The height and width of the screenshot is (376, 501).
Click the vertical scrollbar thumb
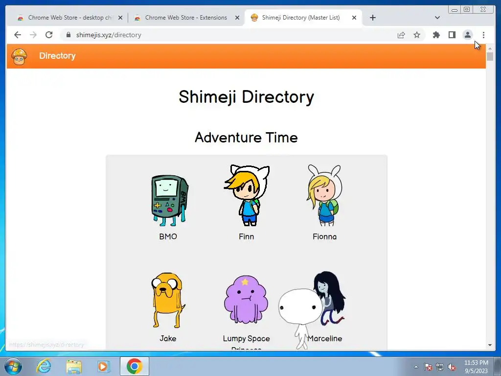(490, 57)
